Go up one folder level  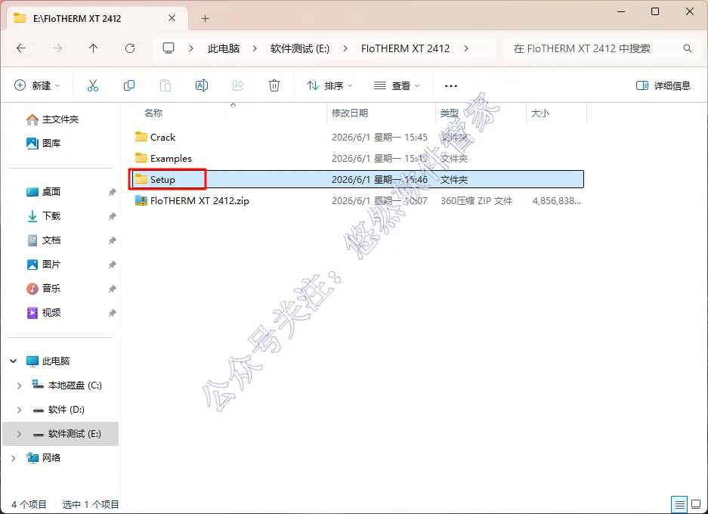pos(94,48)
